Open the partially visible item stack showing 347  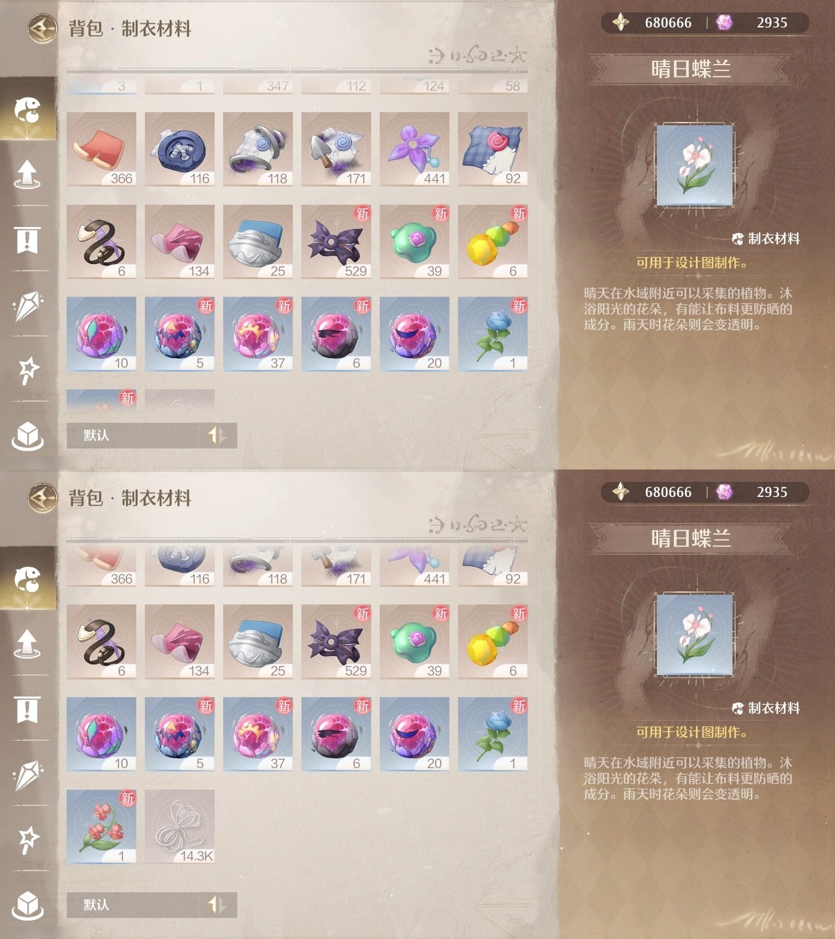coord(258,86)
